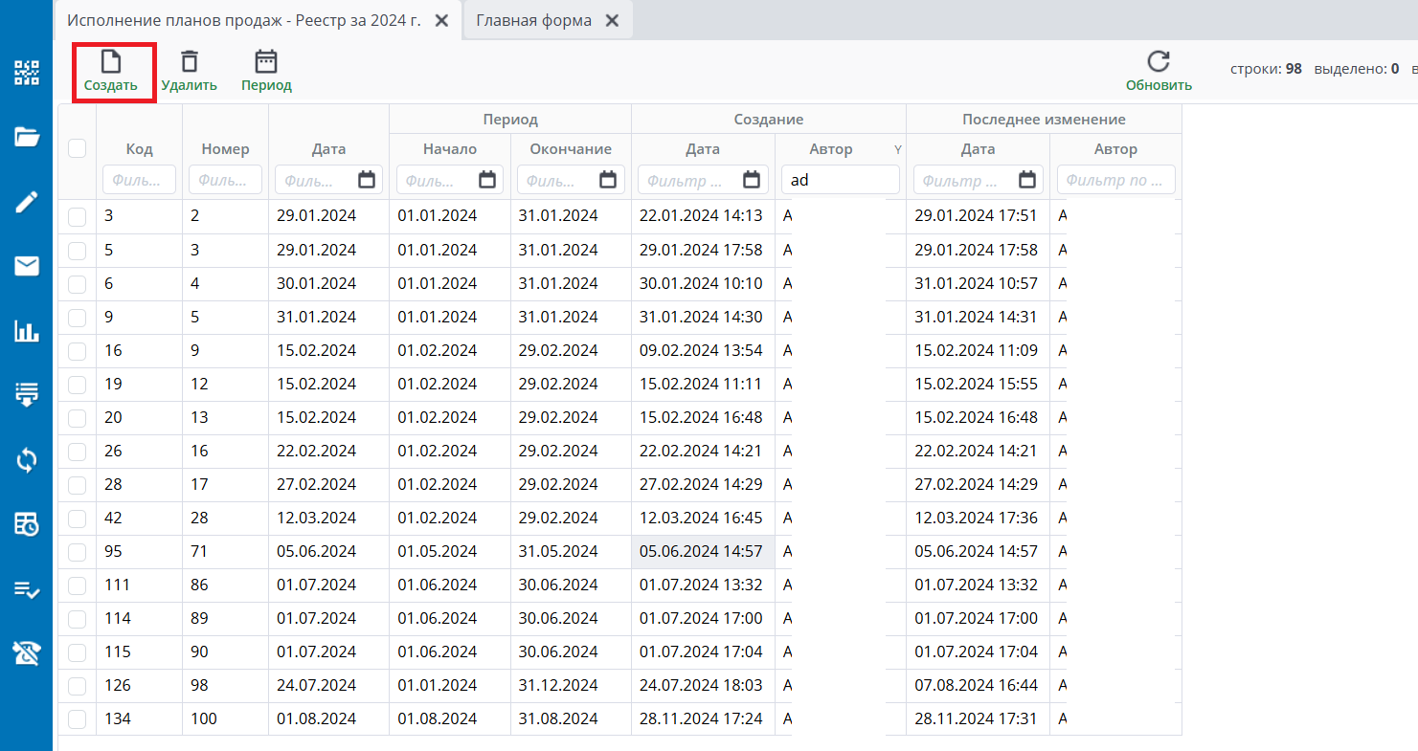Open calendar picker in Окончание filter
The height and width of the screenshot is (751, 1418).
tap(608, 180)
